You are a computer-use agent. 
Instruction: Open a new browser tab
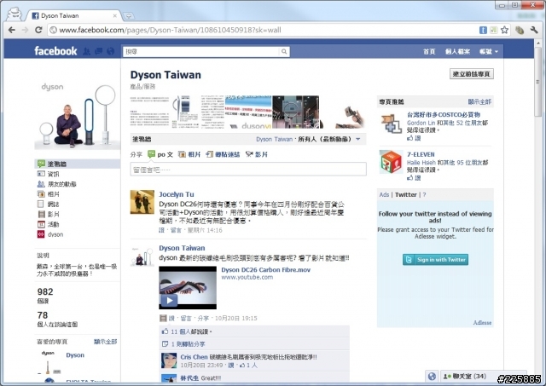pos(129,16)
